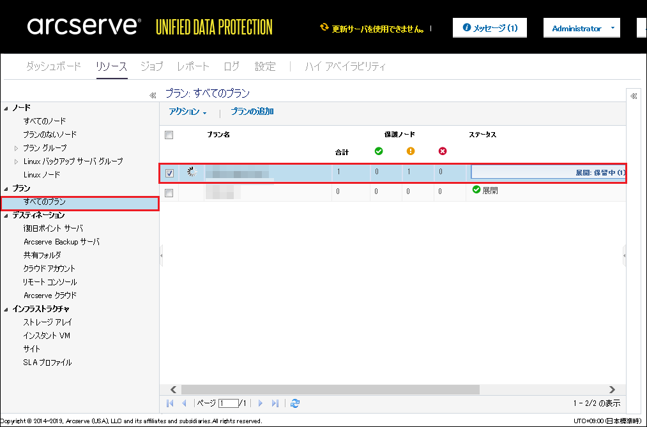This screenshot has height=427, width=647.
Task: Select Arcserve クラウド in the tree
Action: pyautogui.click(x=50, y=296)
